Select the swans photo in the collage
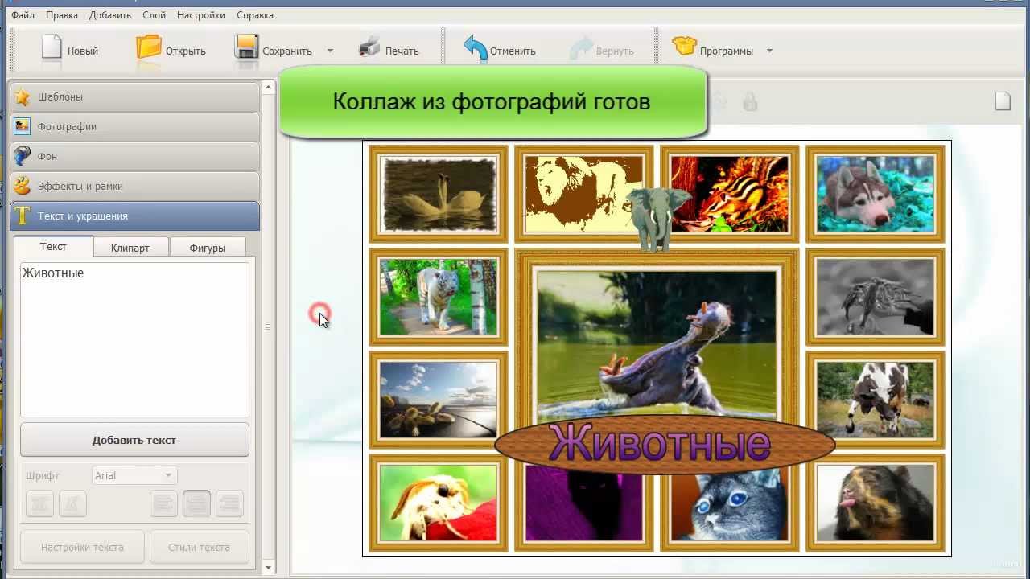 439,194
